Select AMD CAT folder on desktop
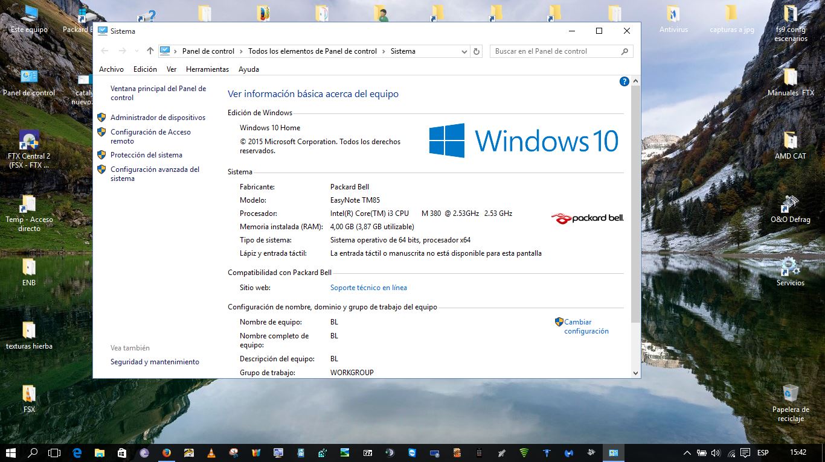 791,146
